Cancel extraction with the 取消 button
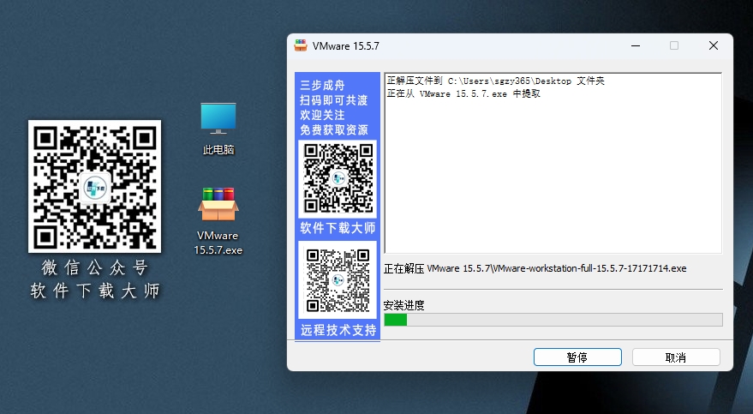The image size is (753, 414). tap(676, 357)
